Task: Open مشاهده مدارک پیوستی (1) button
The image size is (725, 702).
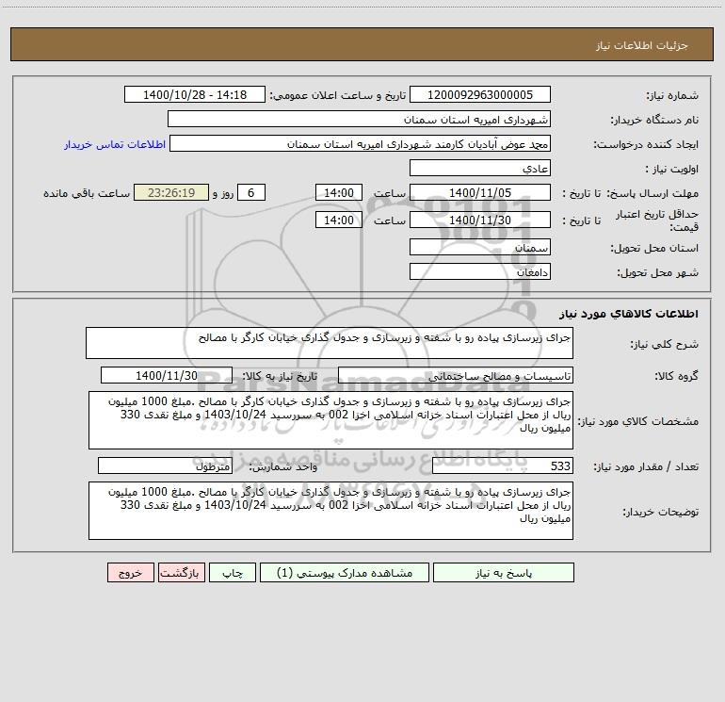Action: pos(345,573)
